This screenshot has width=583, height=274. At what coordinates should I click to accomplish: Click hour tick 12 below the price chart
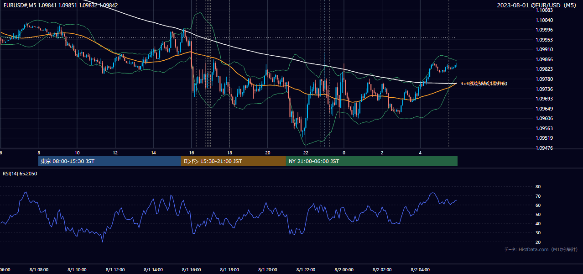[115, 153]
